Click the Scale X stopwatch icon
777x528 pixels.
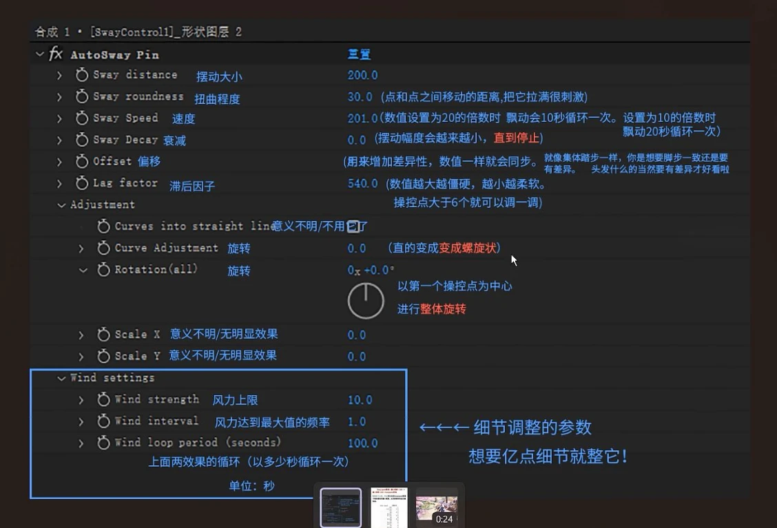tap(103, 335)
